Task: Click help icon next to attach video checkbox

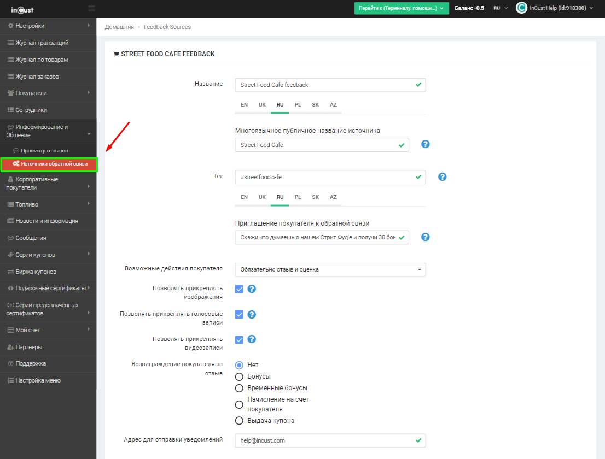Action: tap(252, 339)
